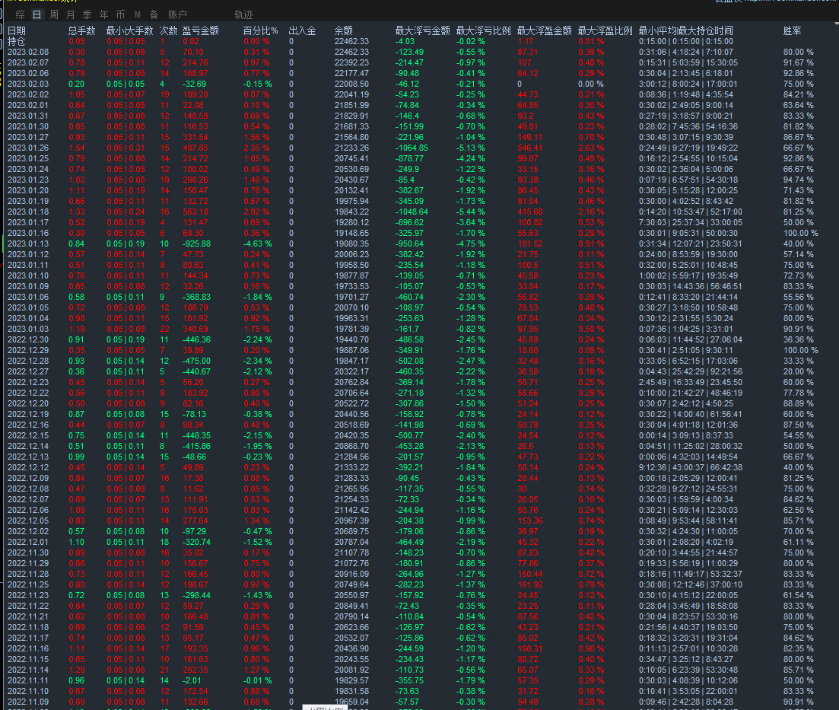Click the 563.10 profit value
839x710 pixels.
195,212
